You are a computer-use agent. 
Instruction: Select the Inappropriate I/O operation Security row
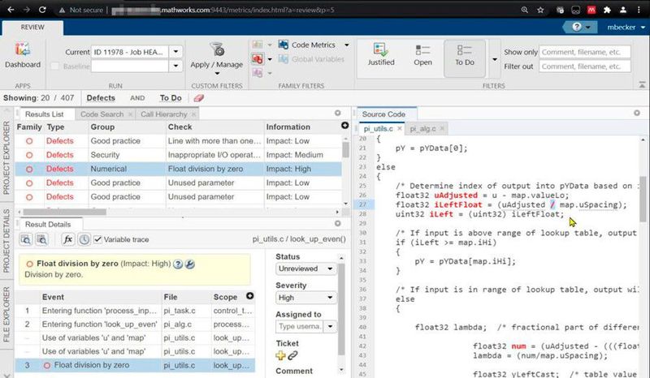pyautogui.click(x=178, y=155)
